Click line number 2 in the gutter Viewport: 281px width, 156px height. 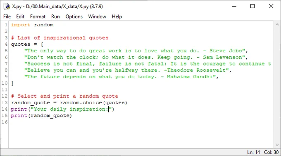tap(6, 31)
